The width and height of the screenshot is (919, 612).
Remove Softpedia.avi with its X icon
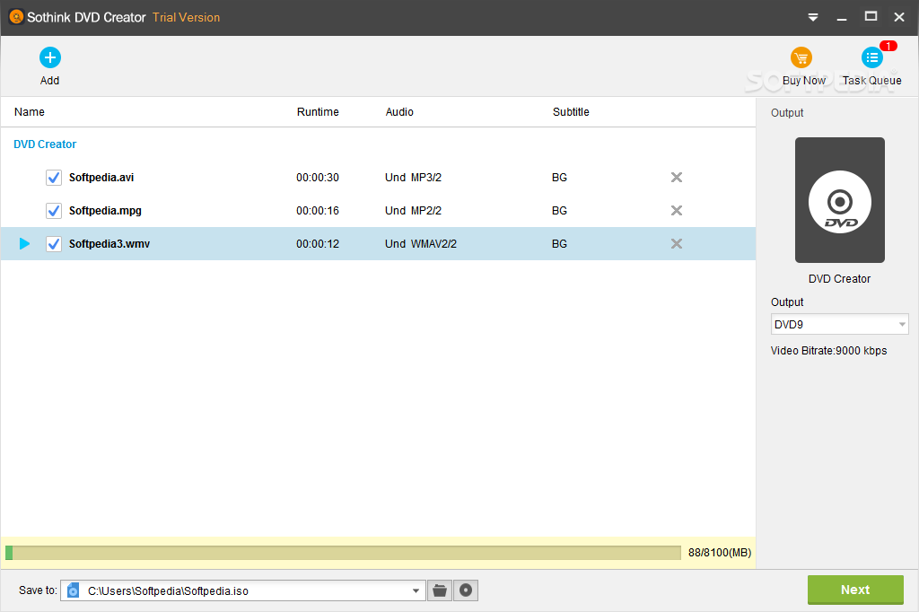tap(677, 177)
